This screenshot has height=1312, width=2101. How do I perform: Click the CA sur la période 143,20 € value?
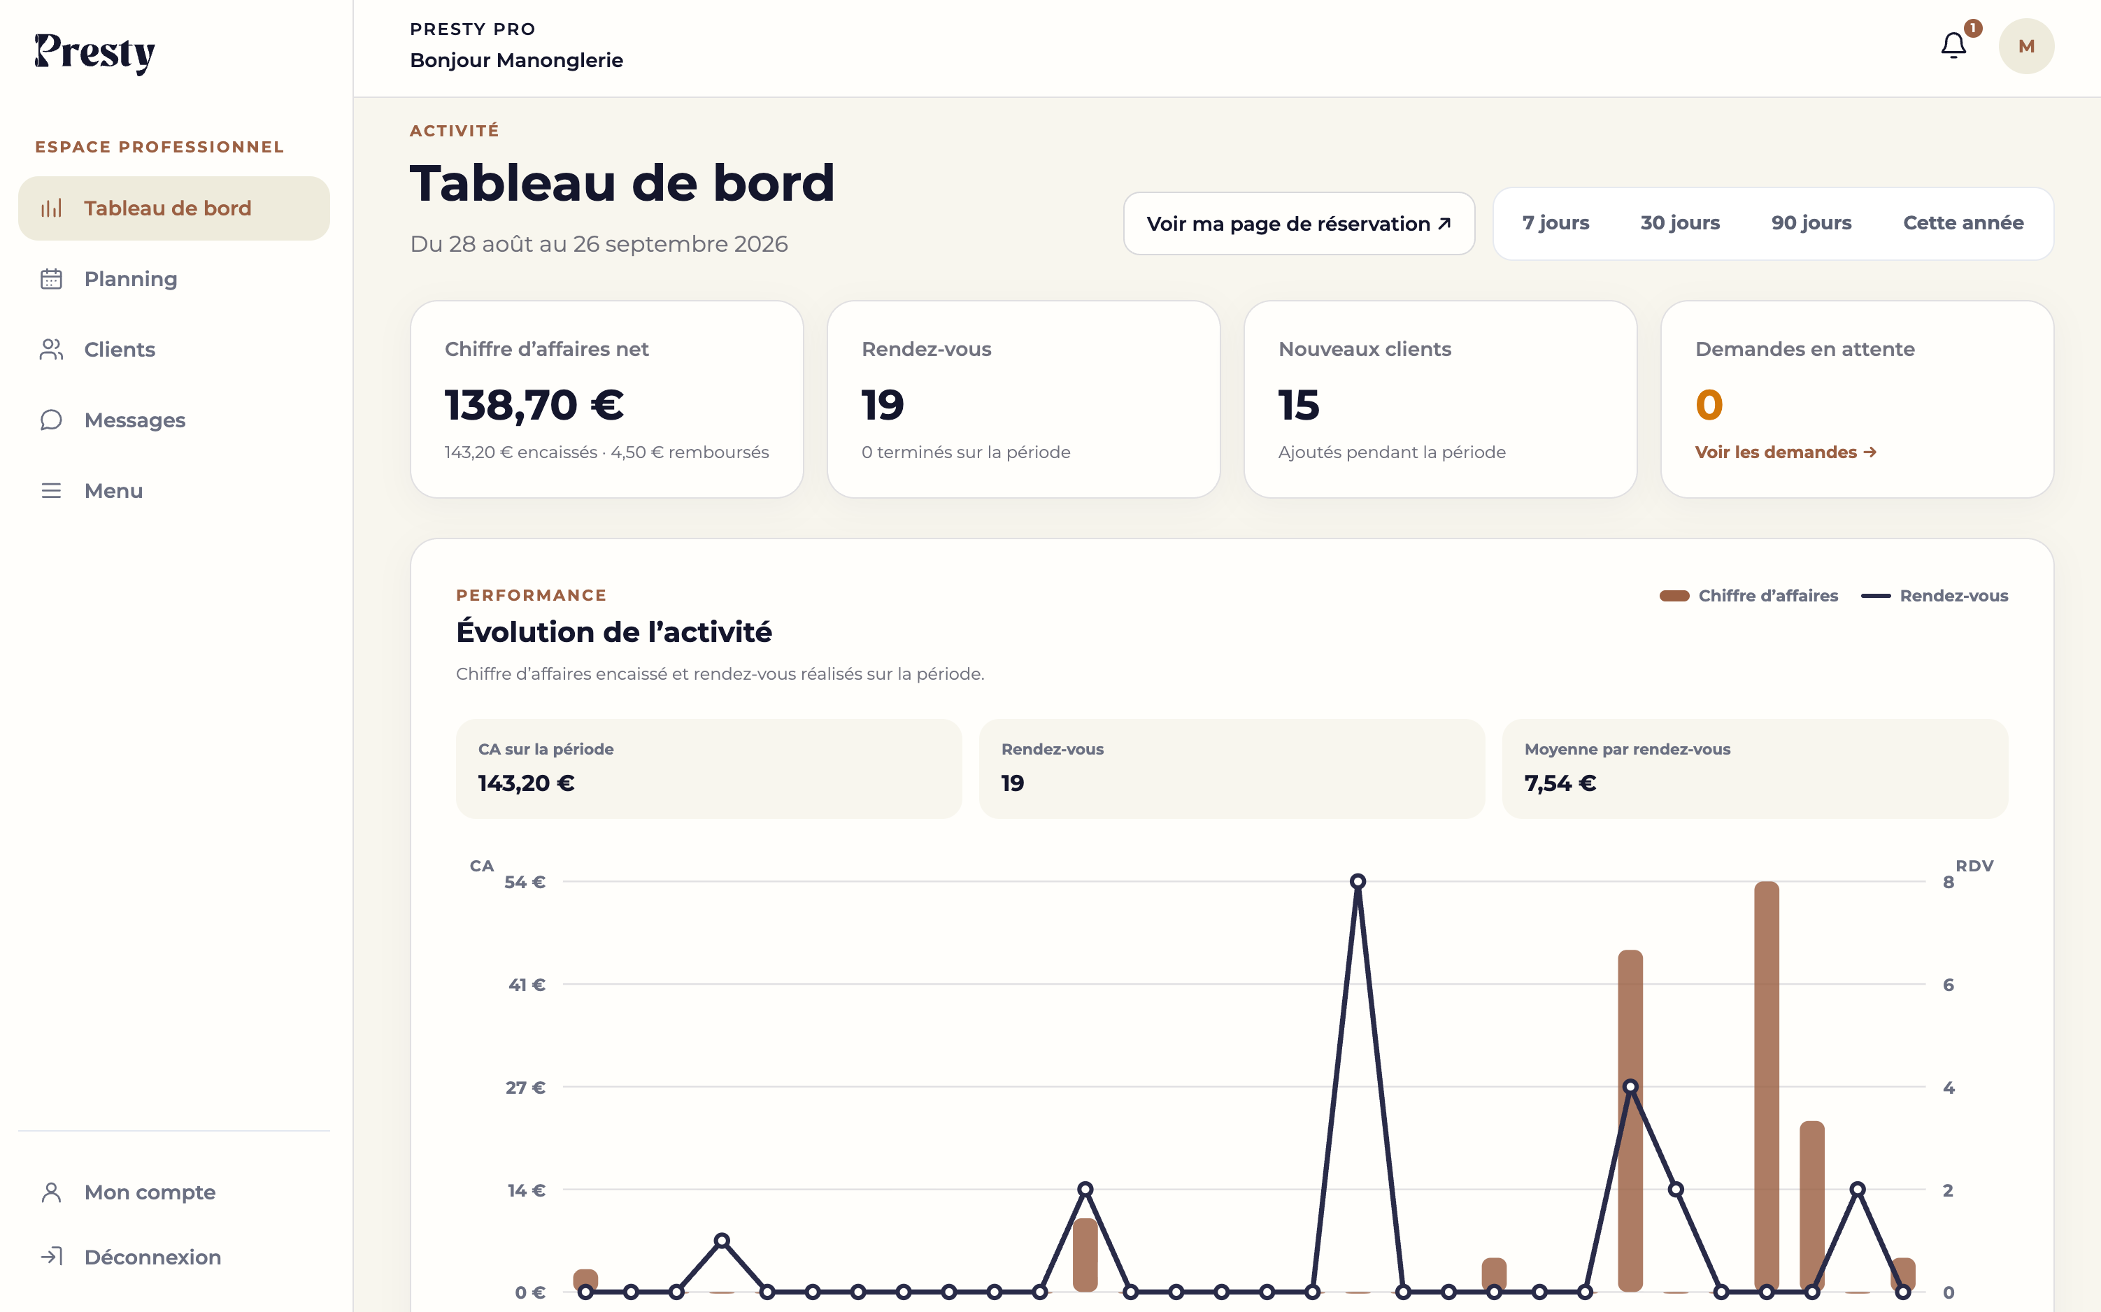(x=526, y=783)
